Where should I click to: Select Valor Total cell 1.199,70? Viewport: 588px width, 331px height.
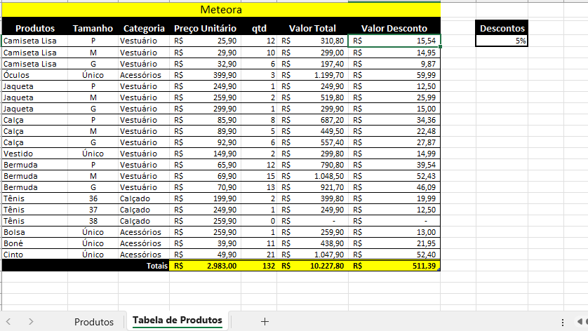(312, 75)
